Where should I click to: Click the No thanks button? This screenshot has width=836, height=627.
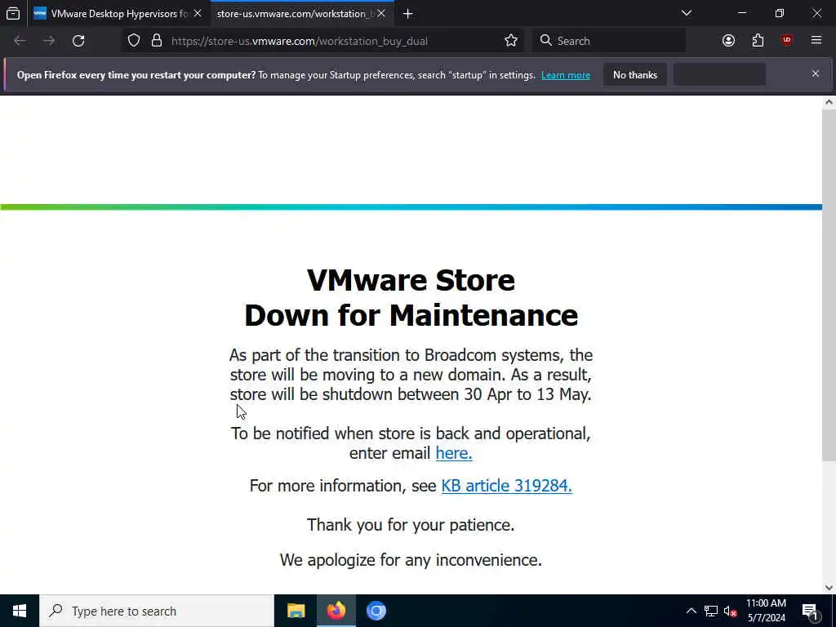635,74
